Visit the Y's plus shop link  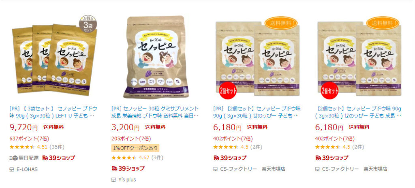click(127, 180)
